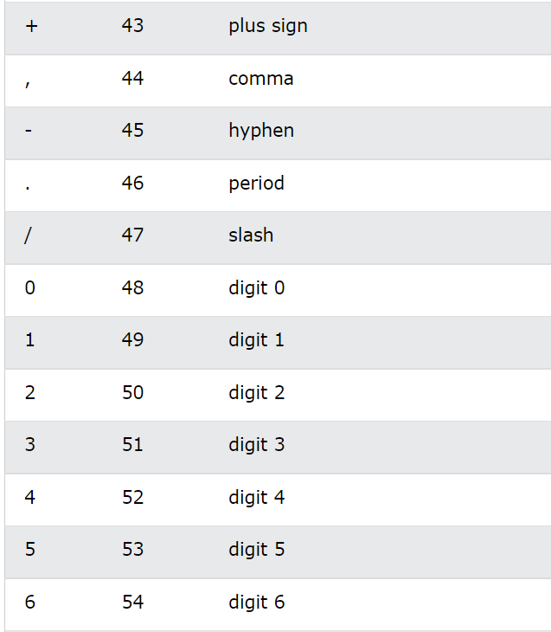The height and width of the screenshot is (632, 551).
Task: Click the number 45 cell
Action: pyautogui.click(x=132, y=130)
